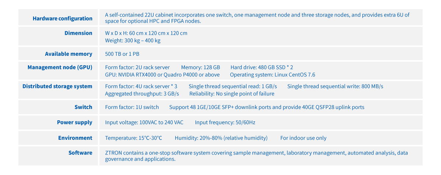Click the 'Input frequency: 50/60Hz' text
The height and width of the screenshot is (175, 441).
(225, 122)
